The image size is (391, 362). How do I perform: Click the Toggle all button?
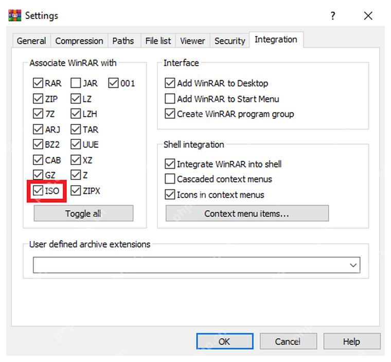[83, 213]
